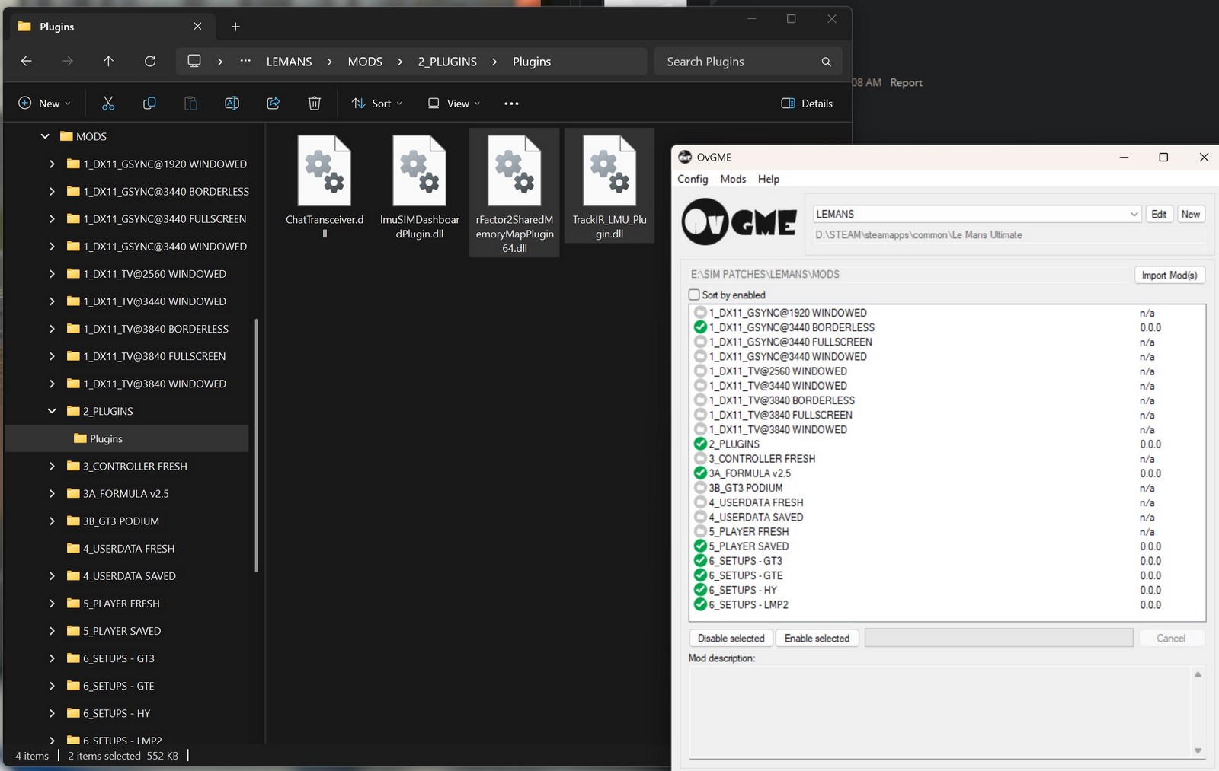1219x771 pixels.
Task: Open the See more ellipsis menu
Action: point(511,104)
